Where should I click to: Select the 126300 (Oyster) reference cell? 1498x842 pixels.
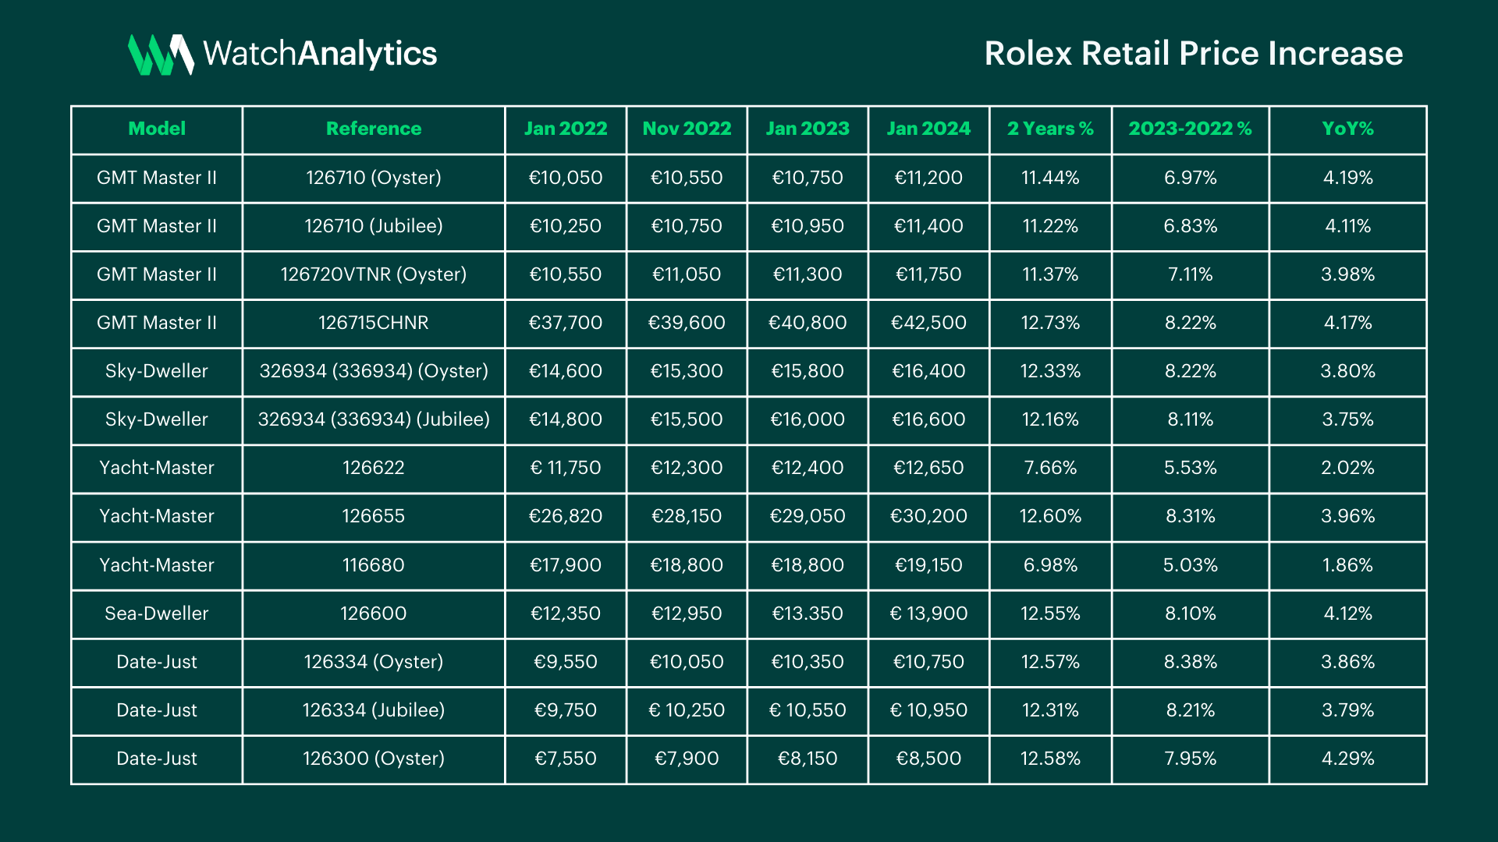[x=373, y=759]
